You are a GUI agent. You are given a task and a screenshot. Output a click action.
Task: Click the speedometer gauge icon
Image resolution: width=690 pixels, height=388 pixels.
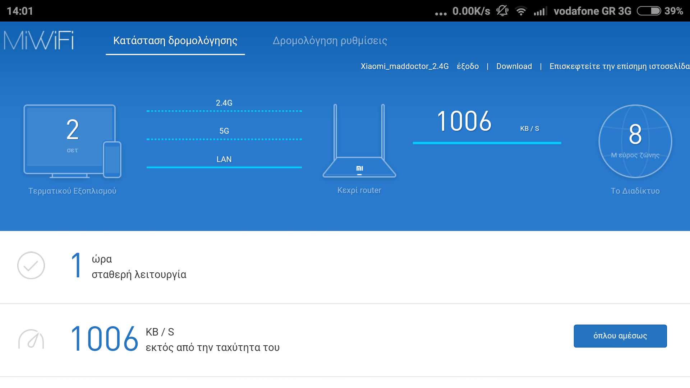pyautogui.click(x=31, y=339)
